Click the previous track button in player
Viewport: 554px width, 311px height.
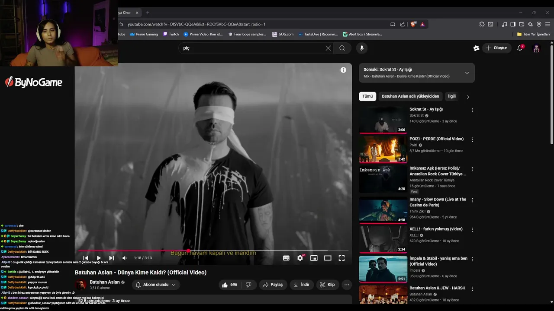coord(86,258)
